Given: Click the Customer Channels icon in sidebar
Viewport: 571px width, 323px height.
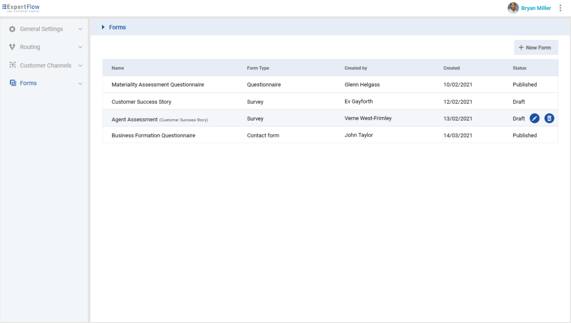Looking at the screenshot, I should pos(12,65).
